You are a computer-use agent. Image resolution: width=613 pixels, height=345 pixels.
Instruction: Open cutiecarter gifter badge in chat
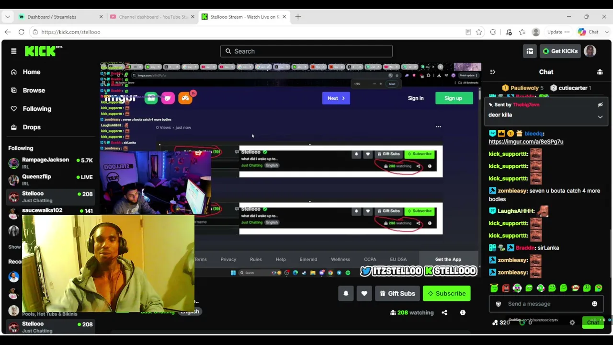554,88
